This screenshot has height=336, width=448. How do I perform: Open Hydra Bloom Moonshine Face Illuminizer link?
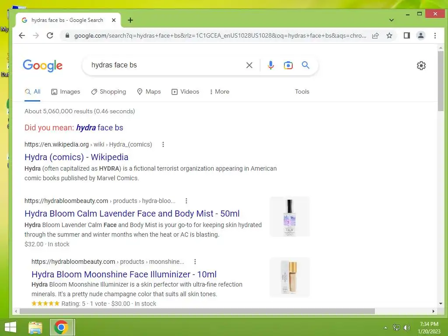124,274
